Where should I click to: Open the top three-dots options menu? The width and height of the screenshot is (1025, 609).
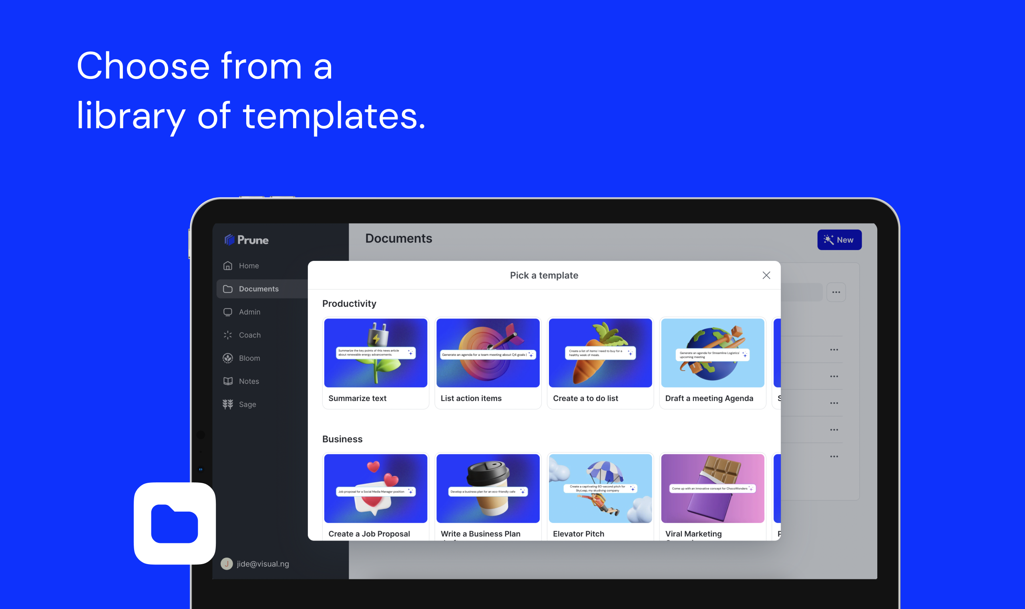(836, 292)
